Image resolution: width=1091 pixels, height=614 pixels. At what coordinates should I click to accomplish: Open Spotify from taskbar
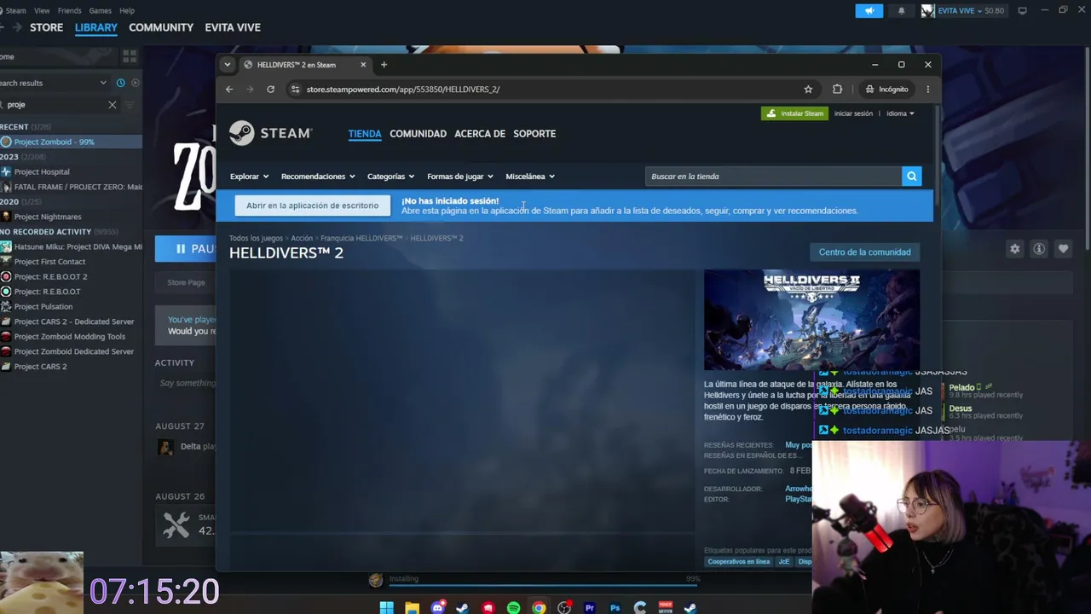point(513,608)
